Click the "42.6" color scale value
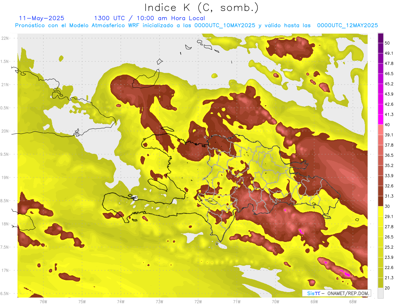Screen dimensions: 396x306 click(x=389, y=104)
